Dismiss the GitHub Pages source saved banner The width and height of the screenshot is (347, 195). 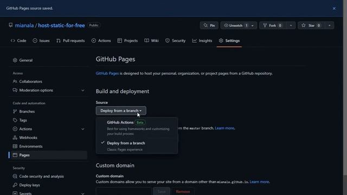[x=334, y=9]
